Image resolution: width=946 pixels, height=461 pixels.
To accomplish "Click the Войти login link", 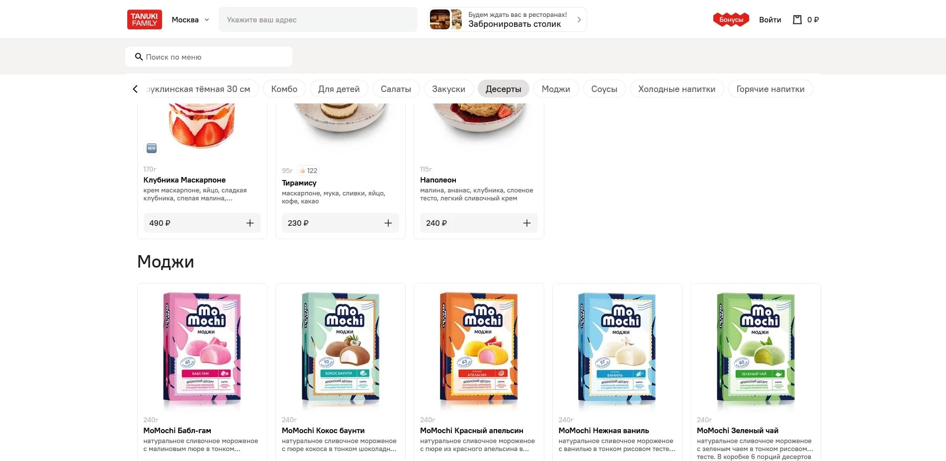I will click(770, 20).
